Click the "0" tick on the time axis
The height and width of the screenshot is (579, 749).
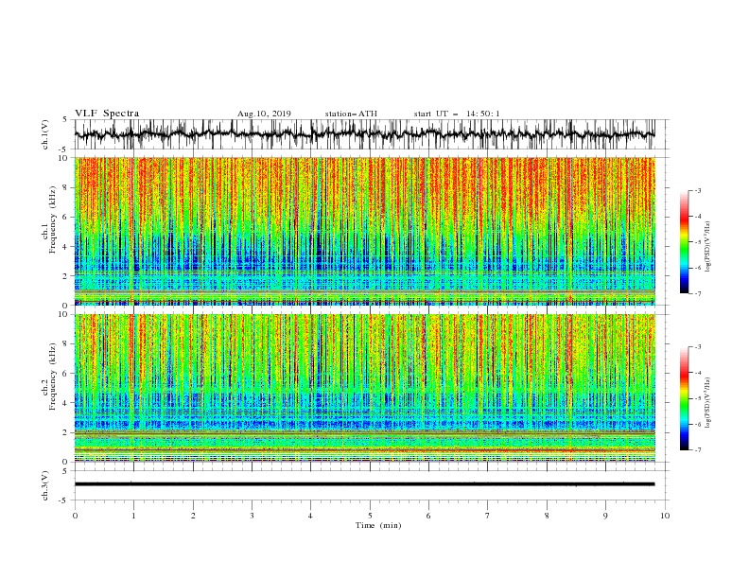pyautogui.click(x=75, y=516)
